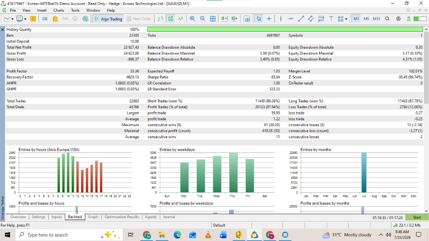
Task: Activate the crosshair cursor
Action: tap(269, 19)
